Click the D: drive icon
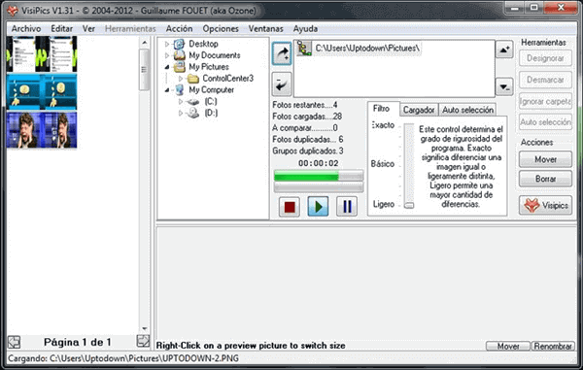Viewport: 583px width, 370px height. pos(193,113)
